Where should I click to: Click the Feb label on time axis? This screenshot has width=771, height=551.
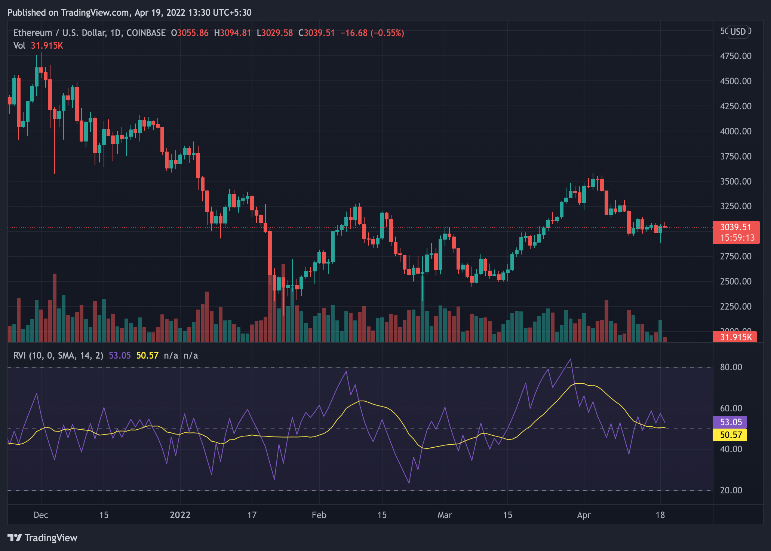[x=319, y=515]
